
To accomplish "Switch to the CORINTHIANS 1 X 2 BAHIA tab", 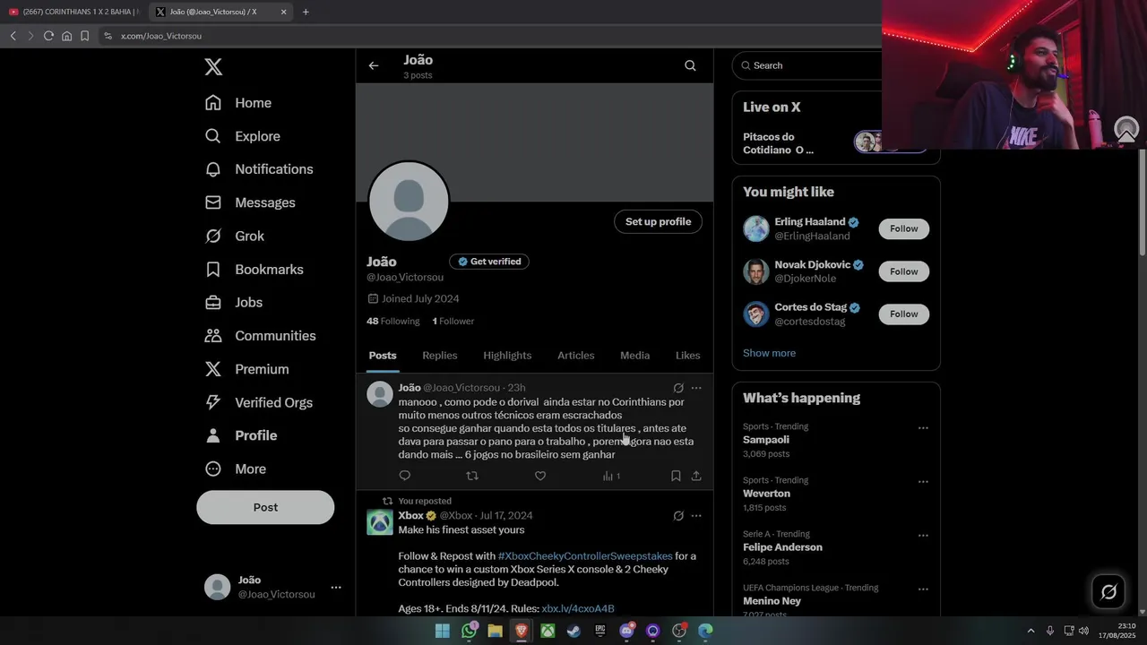I will [74, 12].
